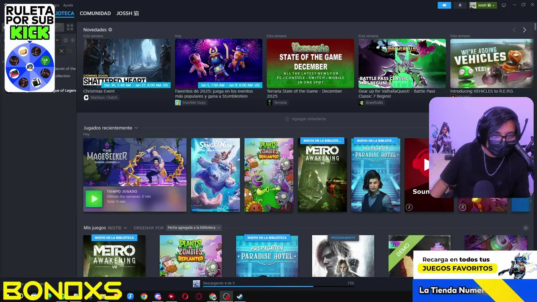
Task: Open Discord icon in taskbar
Action: pos(158,297)
